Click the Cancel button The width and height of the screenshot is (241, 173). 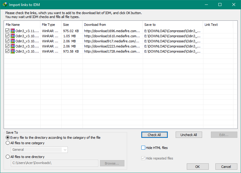pos(226,167)
